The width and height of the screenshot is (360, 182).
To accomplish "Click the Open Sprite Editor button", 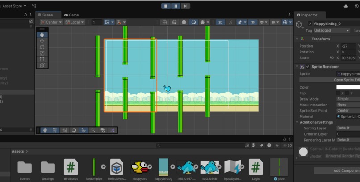I will click(x=330, y=80).
